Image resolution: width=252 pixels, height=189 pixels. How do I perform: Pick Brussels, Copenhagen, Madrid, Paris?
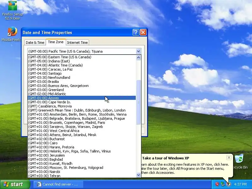(x=82, y=123)
